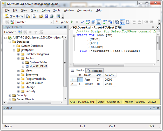163x131 pixels.
Task: Switch to the Results tab
Action: click(77, 70)
